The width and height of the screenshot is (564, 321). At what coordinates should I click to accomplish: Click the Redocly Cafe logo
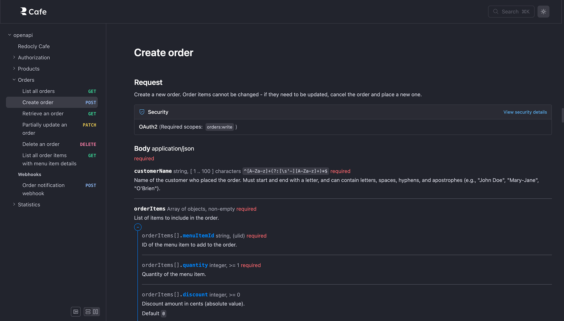tap(33, 12)
